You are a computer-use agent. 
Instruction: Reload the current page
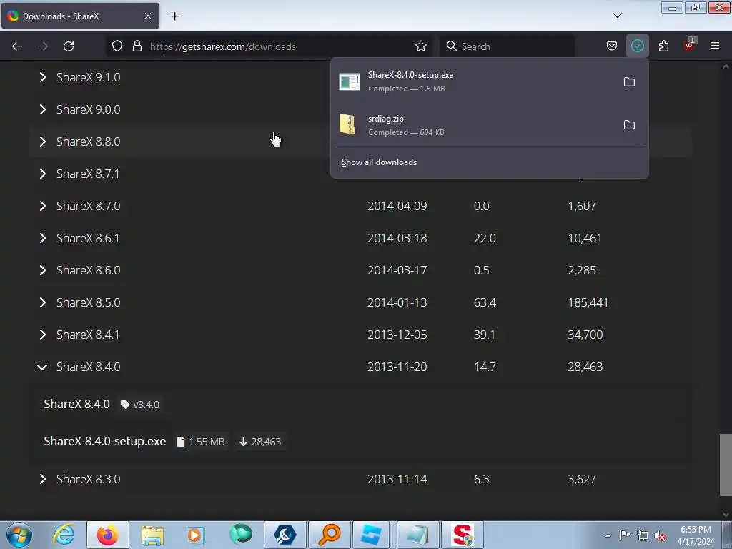(69, 46)
